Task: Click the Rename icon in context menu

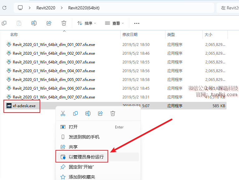Action: tap(88, 113)
